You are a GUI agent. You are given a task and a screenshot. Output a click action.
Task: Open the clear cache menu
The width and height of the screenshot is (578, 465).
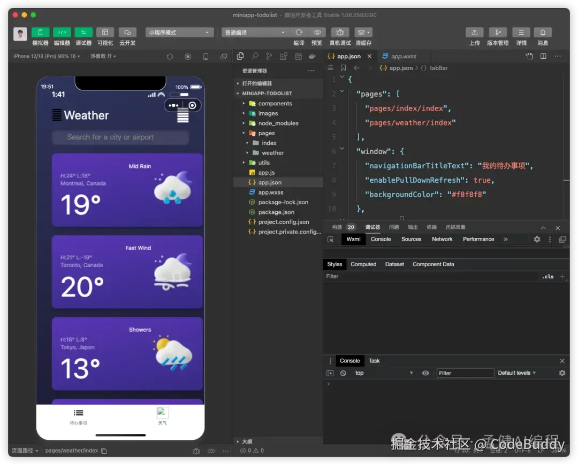click(363, 33)
